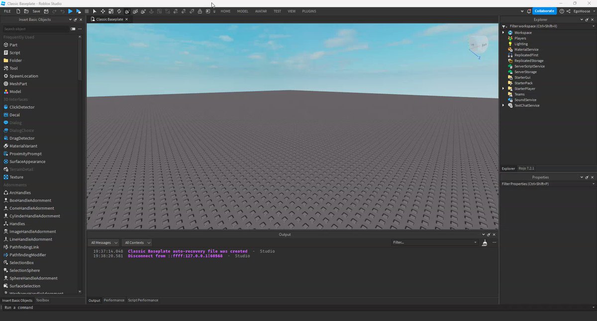
Task: Open quick access toolbar customize dropdown arrow
Action: click(x=214, y=11)
